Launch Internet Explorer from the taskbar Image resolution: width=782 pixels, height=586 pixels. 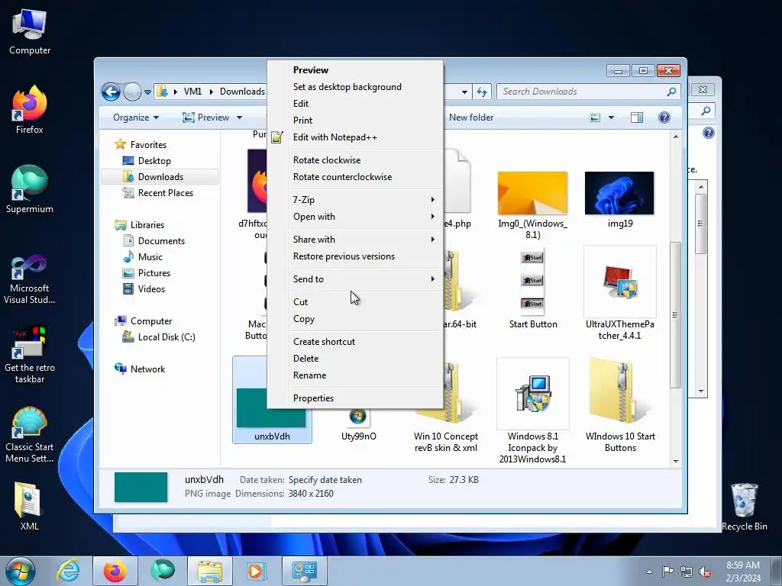(x=68, y=571)
